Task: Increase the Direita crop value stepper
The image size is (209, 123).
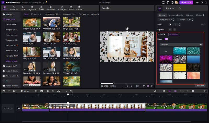Action: pyautogui.click(x=193, y=19)
